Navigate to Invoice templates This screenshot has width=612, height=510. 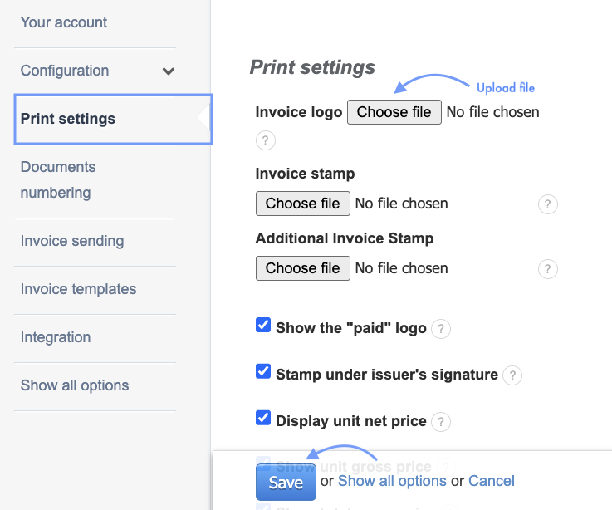[78, 289]
